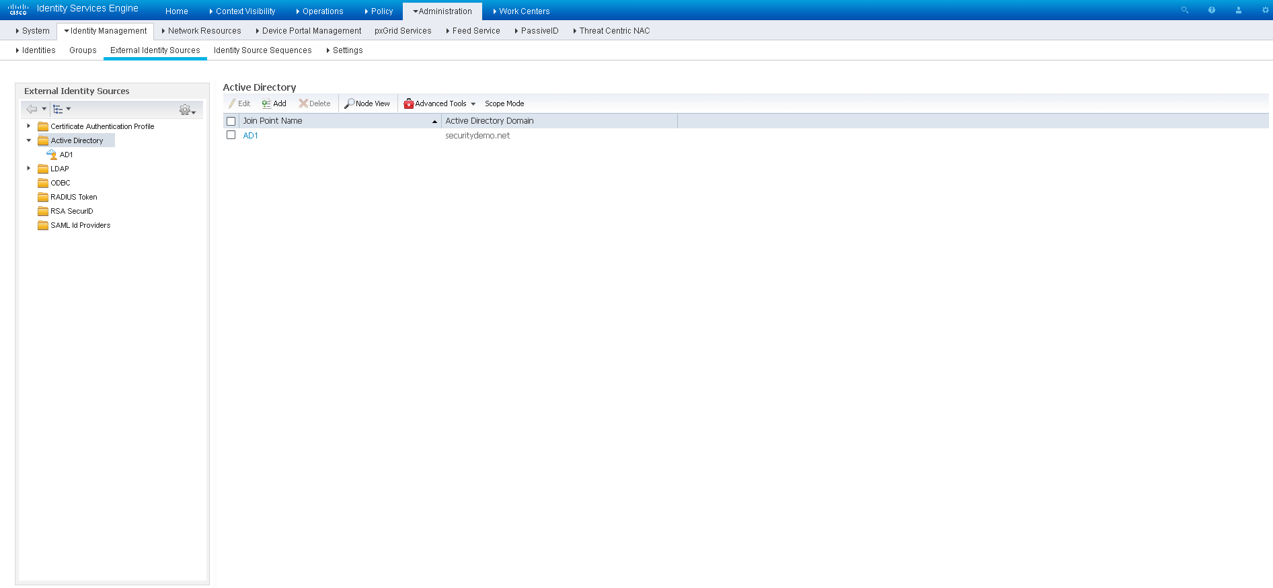Viewport: 1273px width, 588px height.
Task: Expand the System submenu
Action: [x=32, y=31]
